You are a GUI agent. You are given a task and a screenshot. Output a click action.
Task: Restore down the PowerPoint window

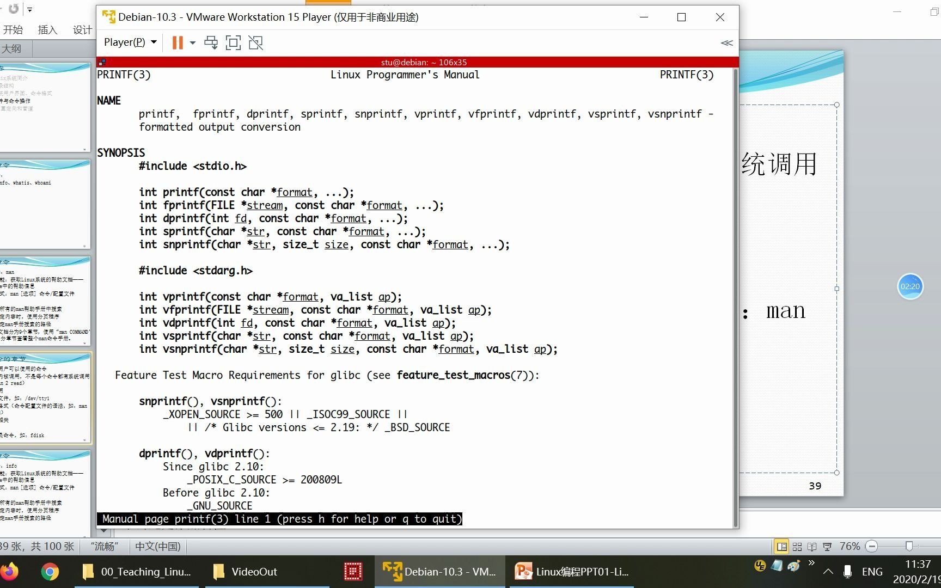935,11
